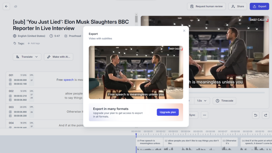272x153 pixels.
Task: Click the Sync button
Action: coord(192,115)
